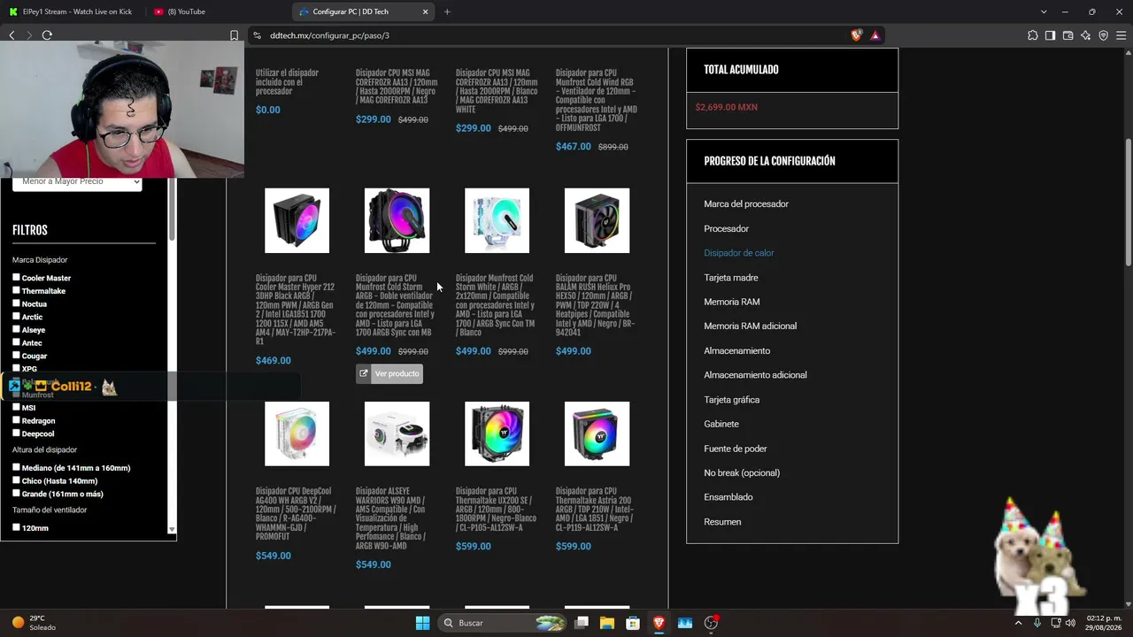Open Task View on the taskbar
Screen dimensions: 1133x637
pyautogui.click(x=582, y=623)
